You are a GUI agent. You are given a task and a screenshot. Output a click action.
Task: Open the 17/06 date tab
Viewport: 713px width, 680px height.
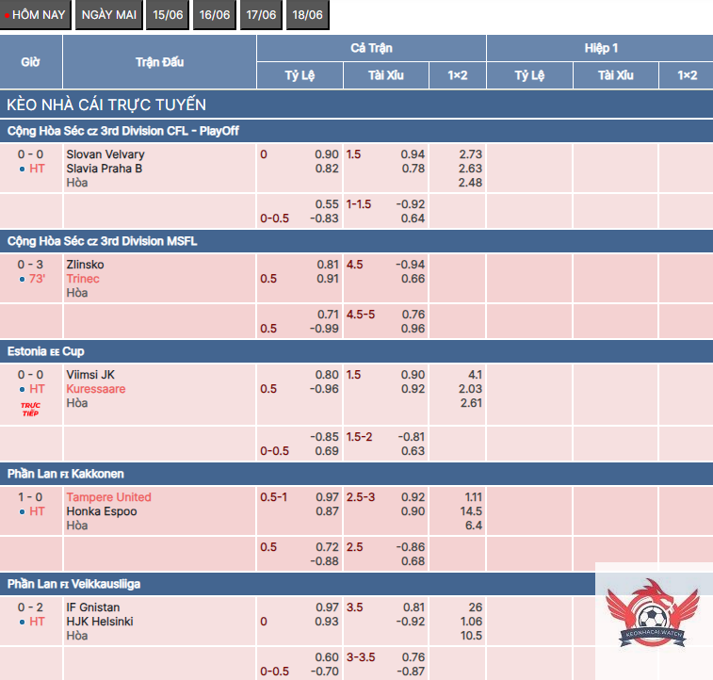click(x=261, y=15)
